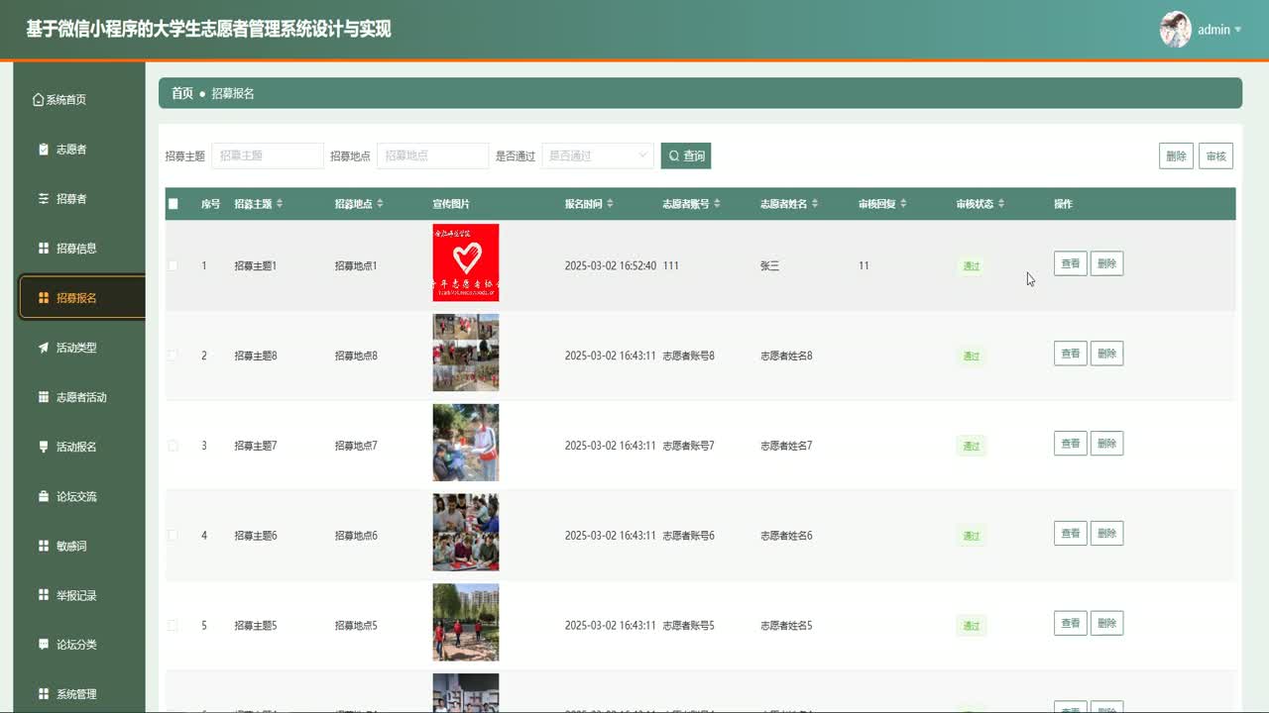Click the paper plane icon beside 活动类型

coord(44,348)
